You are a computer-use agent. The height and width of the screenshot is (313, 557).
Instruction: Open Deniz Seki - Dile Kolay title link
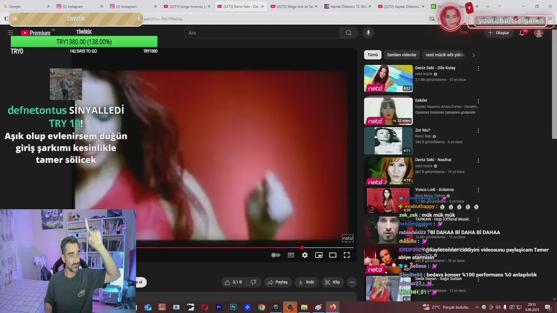435,68
